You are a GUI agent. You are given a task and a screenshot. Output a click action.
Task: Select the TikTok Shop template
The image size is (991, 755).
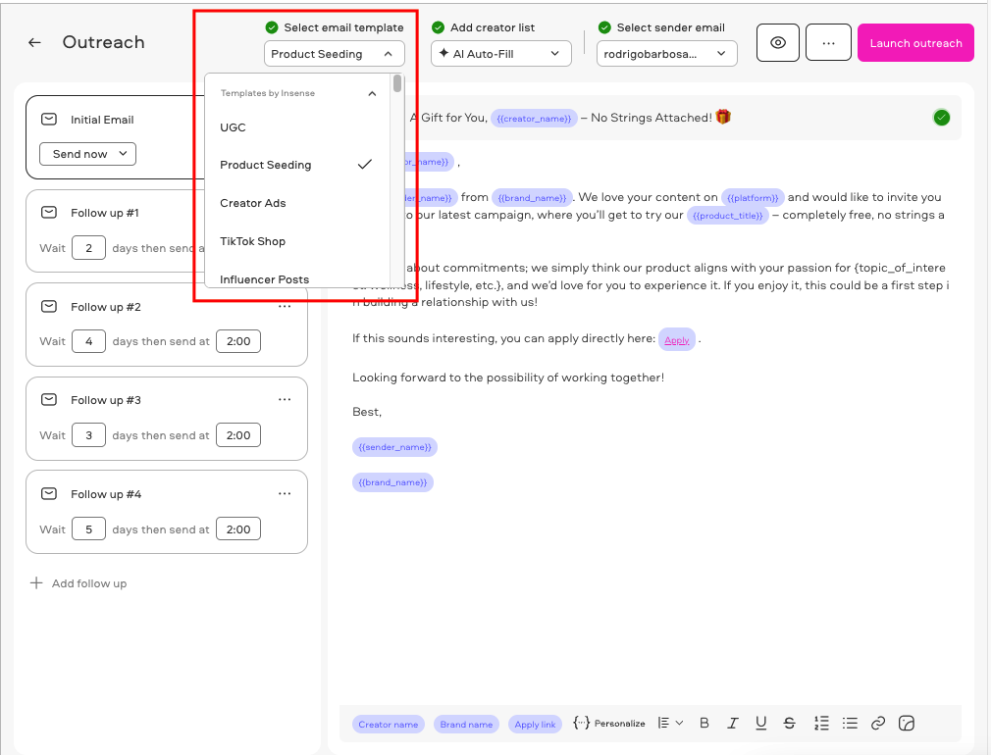297,241
